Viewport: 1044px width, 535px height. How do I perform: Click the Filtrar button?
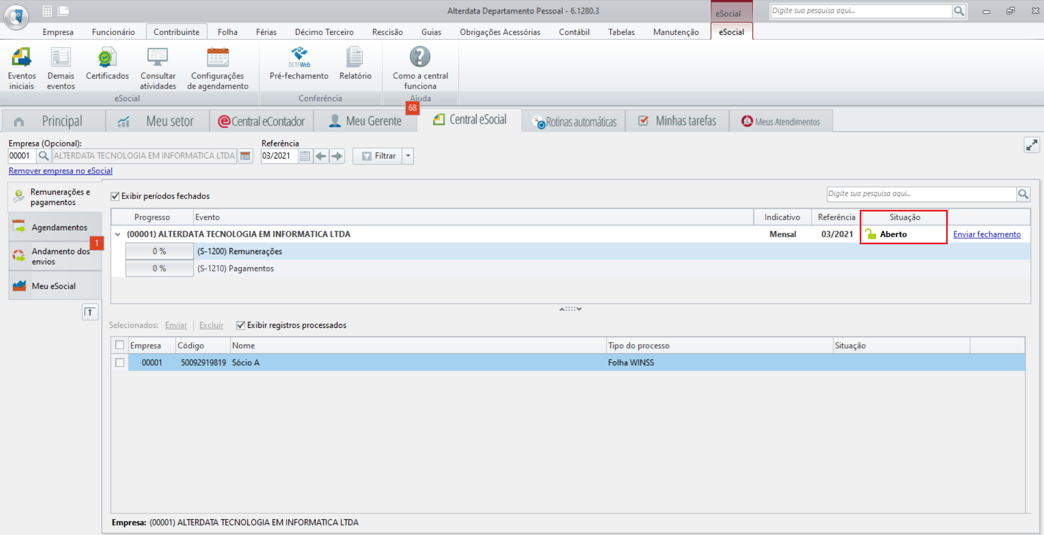pos(378,156)
